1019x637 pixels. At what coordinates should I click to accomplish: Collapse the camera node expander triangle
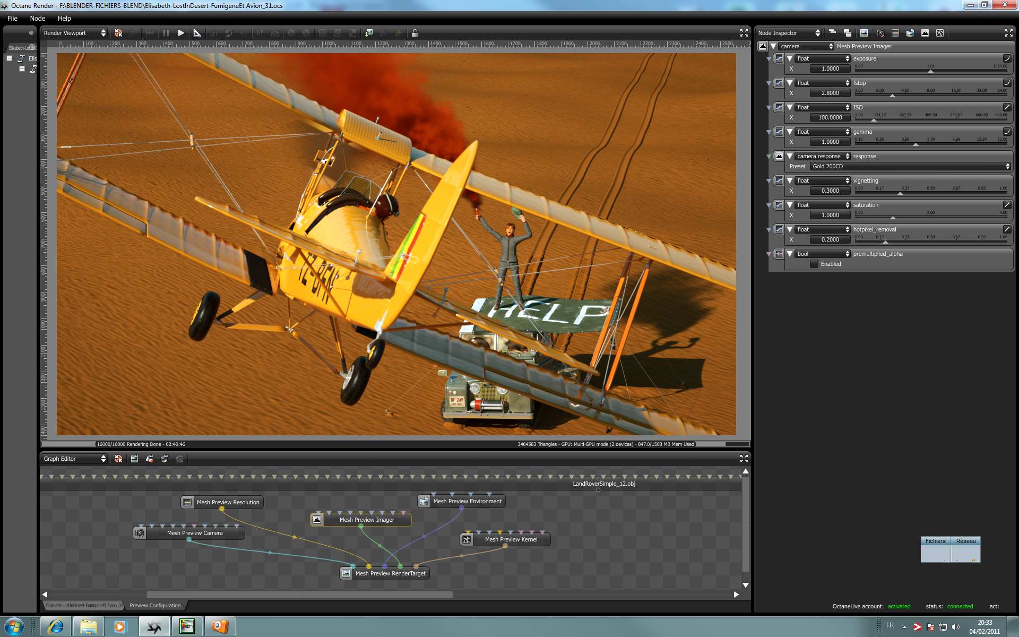pos(773,46)
